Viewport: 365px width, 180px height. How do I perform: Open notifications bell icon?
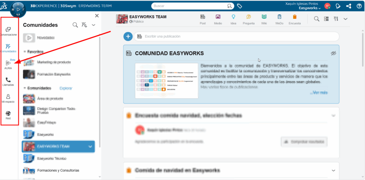click(x=338, y=6)
